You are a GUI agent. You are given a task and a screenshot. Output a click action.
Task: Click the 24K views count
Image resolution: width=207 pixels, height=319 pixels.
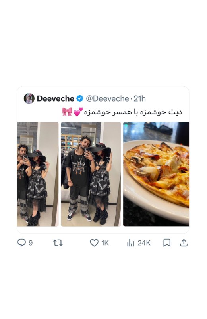(x=144, y=243)
